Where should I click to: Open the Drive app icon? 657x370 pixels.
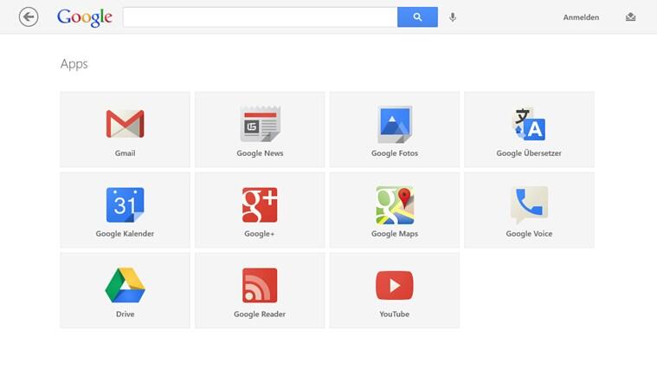coord(125,285)
